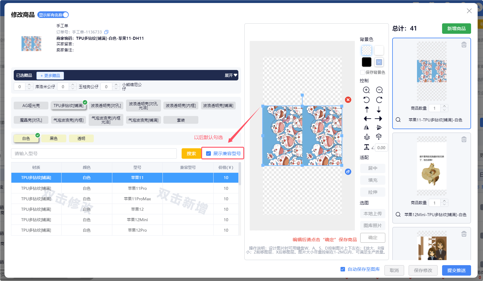This screenshot has height=281, width=483.
Task: Rotate the image counterclockwise
Action: 367,100
